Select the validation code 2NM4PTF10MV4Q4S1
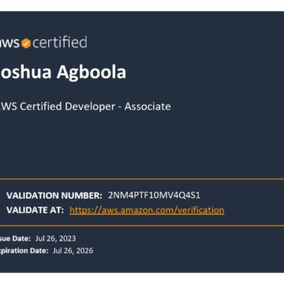This screenshot has height=284, width=284. (154, 195)
